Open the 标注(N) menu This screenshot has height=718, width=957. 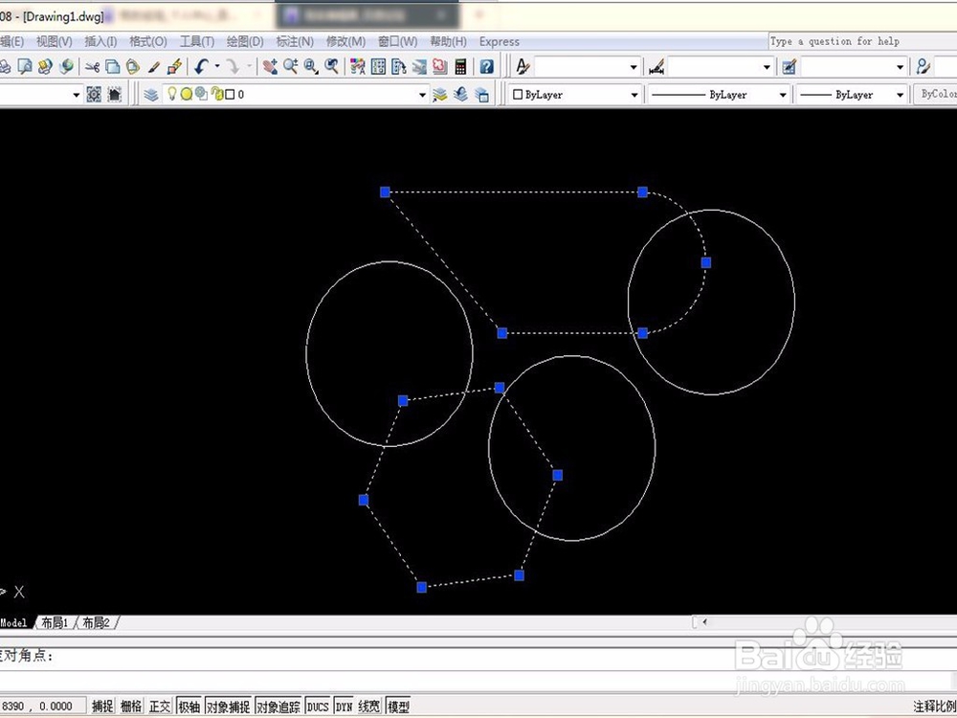pos(295,41)
